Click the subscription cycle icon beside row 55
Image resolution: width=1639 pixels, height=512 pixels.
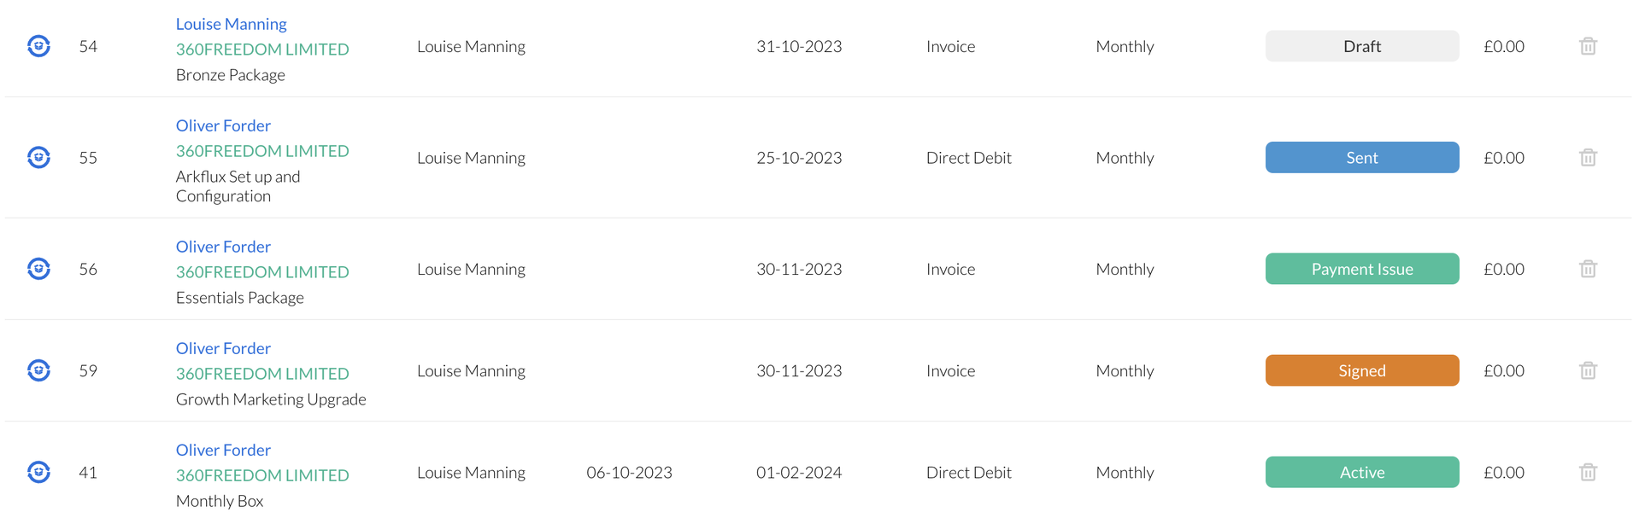pos(38,157)
